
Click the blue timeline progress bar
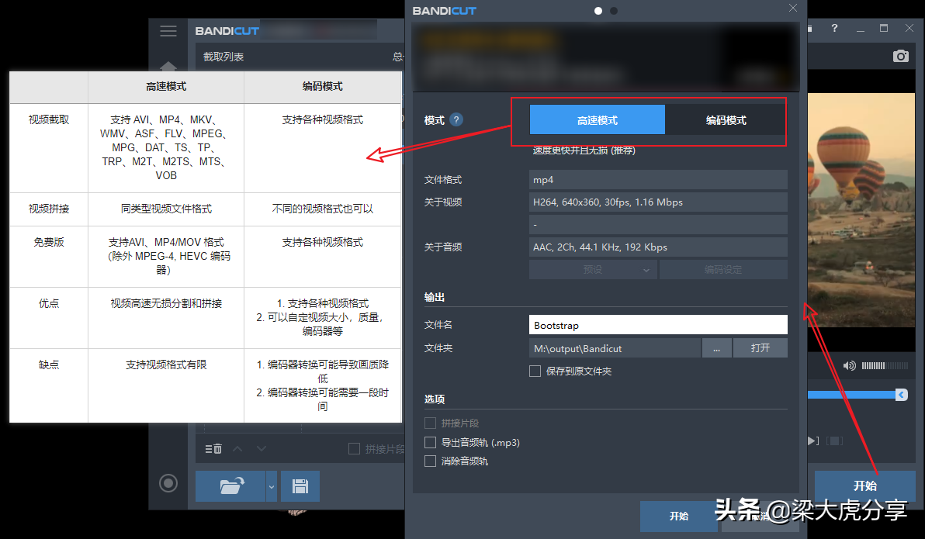tap(851, 395)
